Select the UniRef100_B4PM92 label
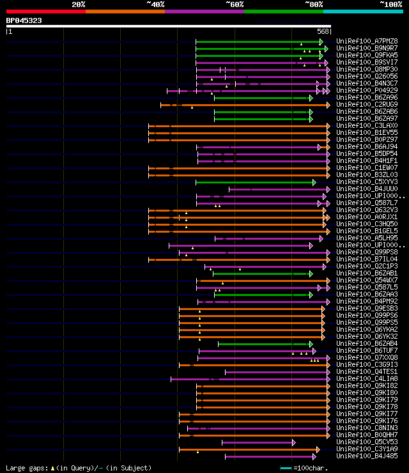 (367, 301)
